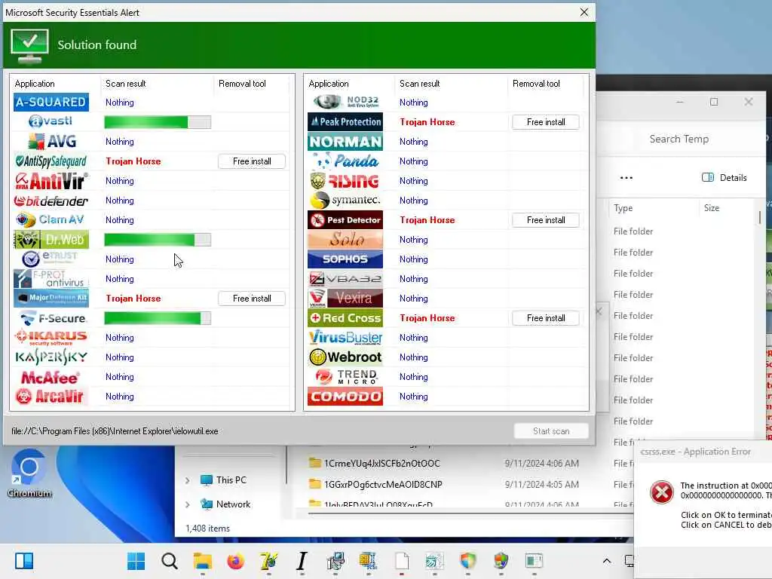Open the Chromium desktop shortcut
Screen dimensions: 772x579
(x=29, y=473)
